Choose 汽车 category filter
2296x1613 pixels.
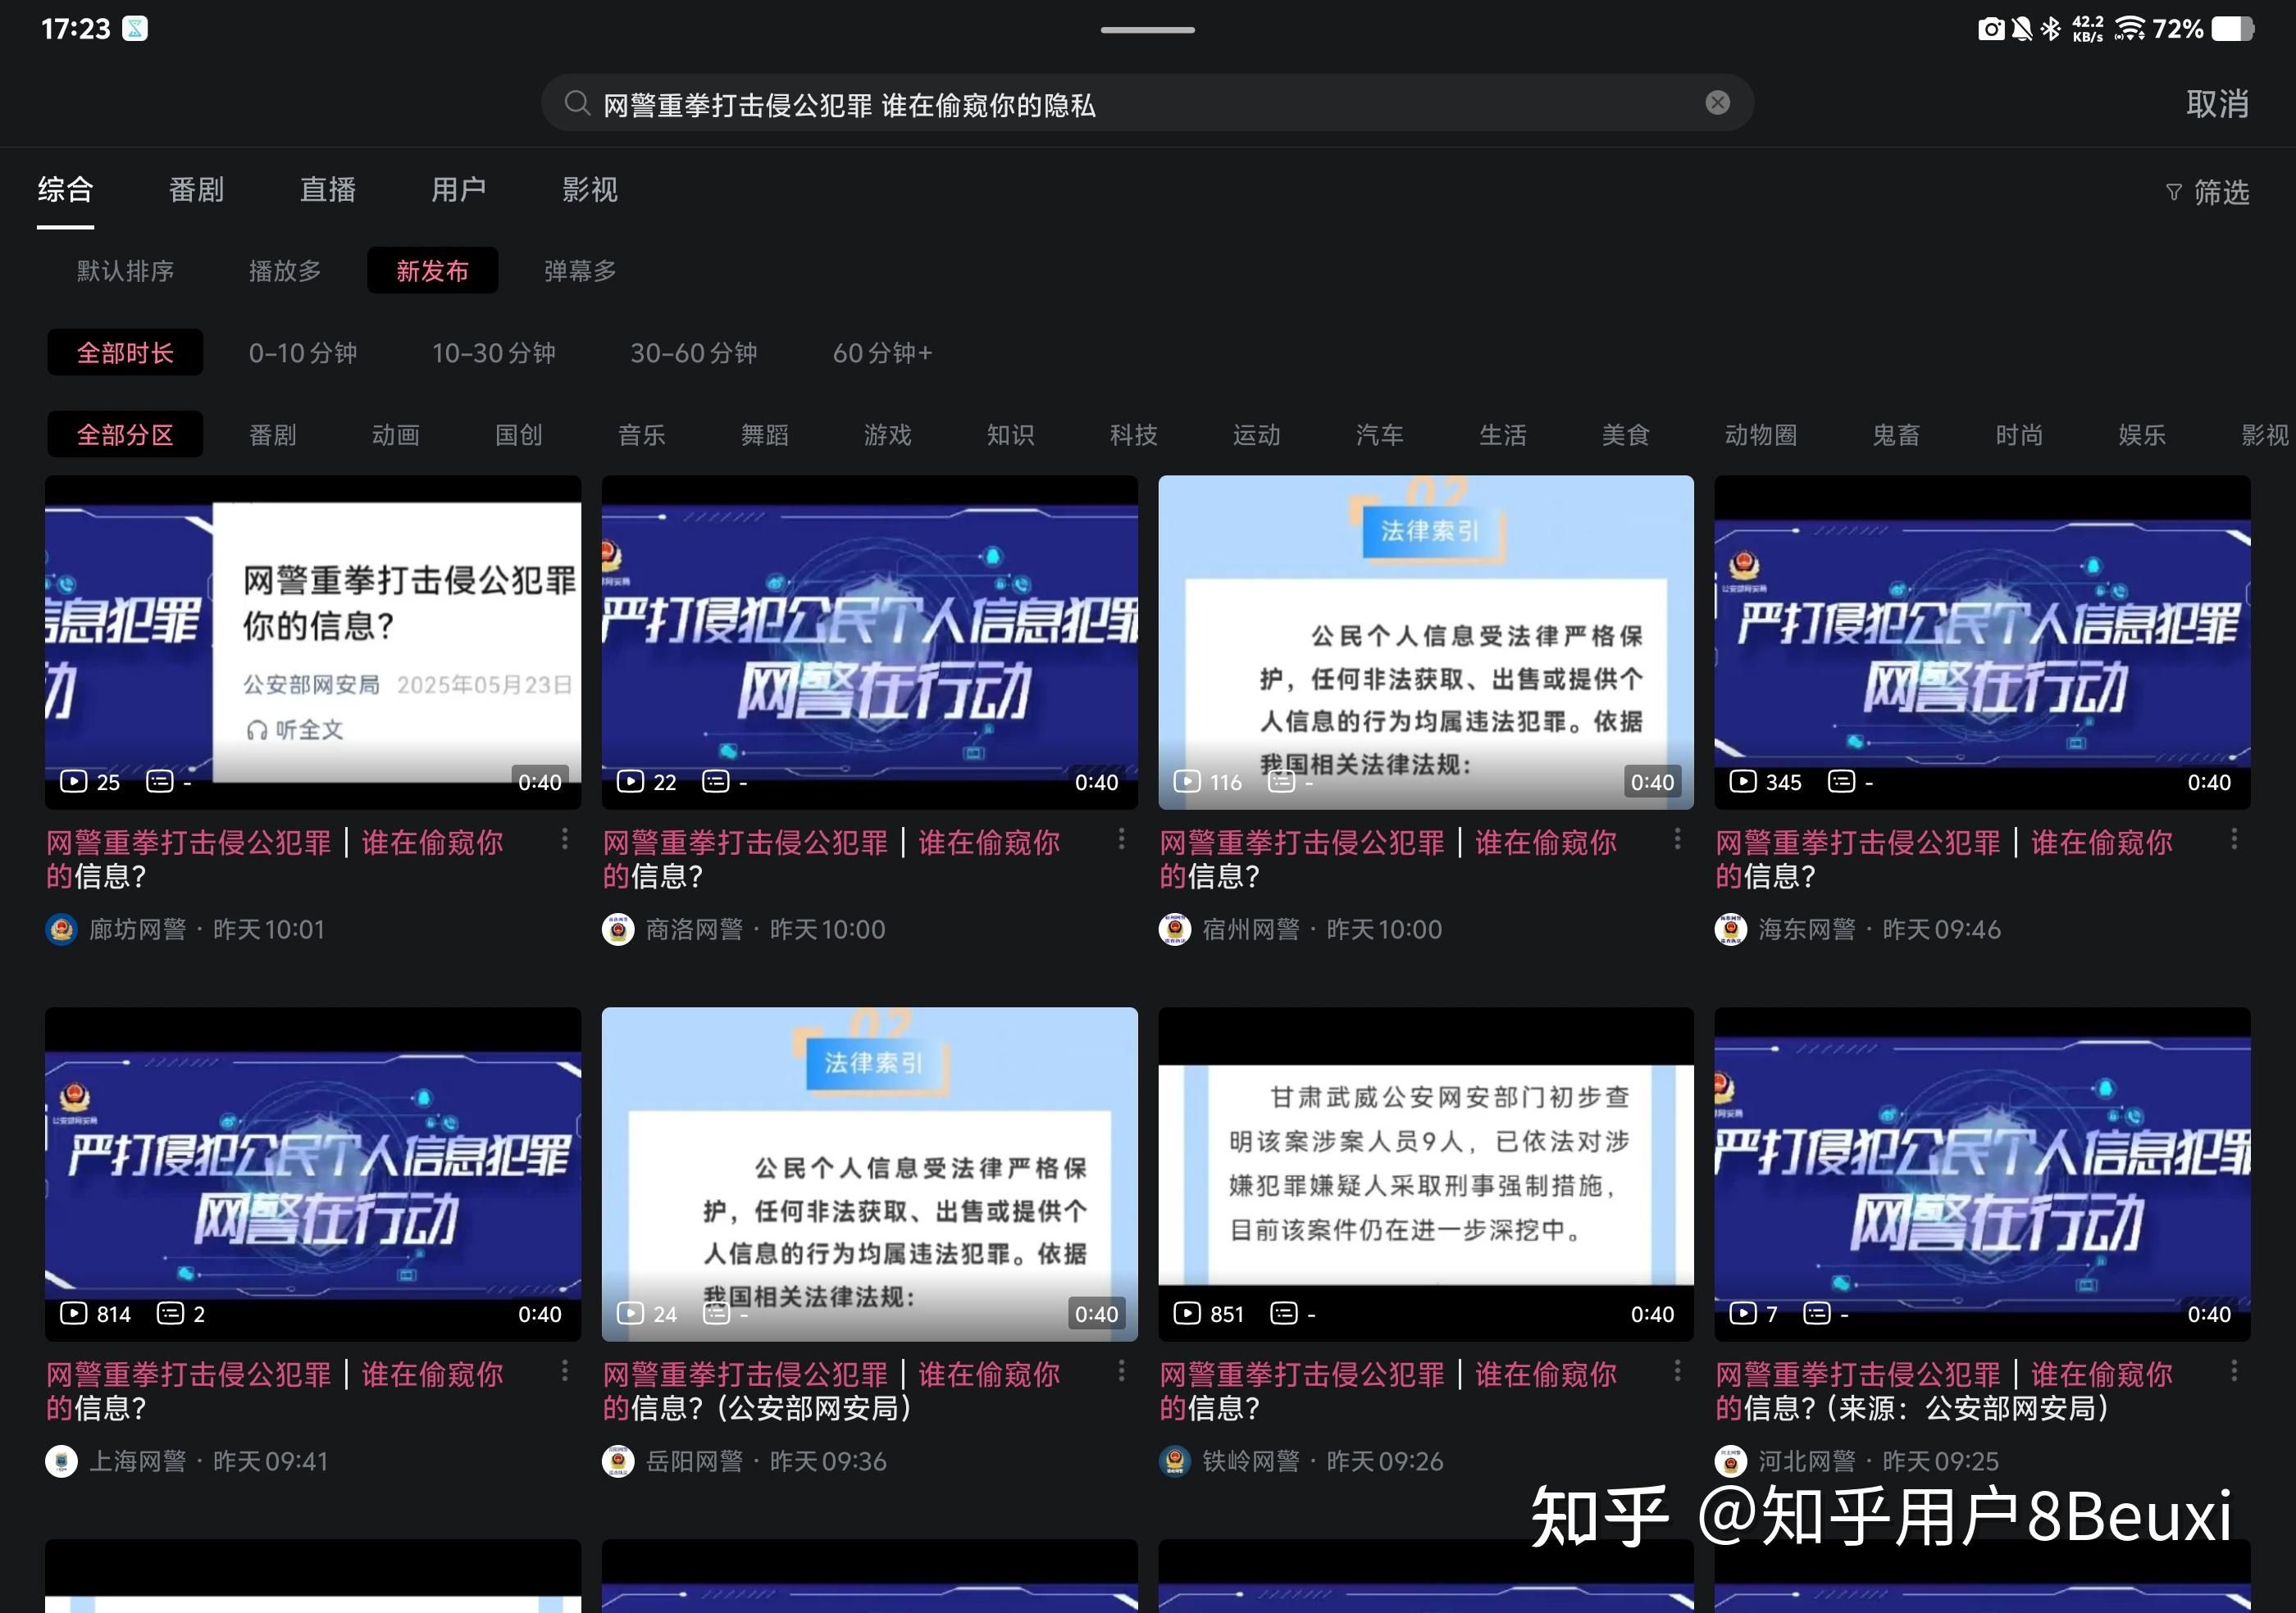[x=1379, y=434]
